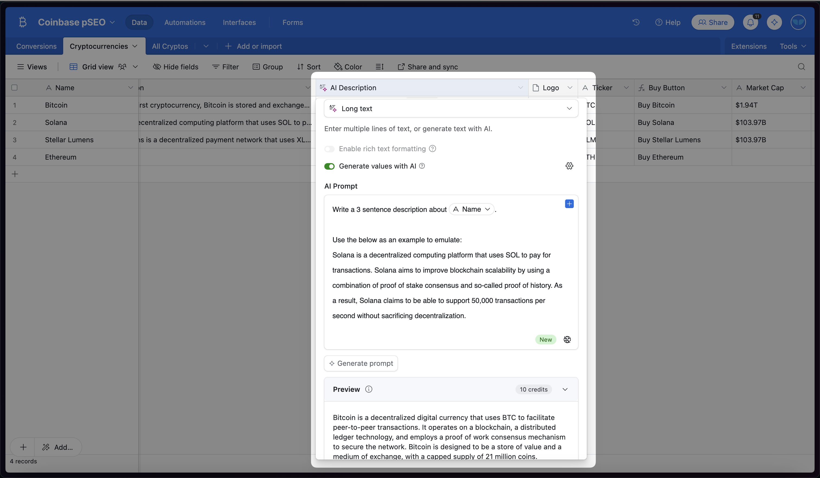Click the blue plus insert-field icon

(x=569, y=204)
